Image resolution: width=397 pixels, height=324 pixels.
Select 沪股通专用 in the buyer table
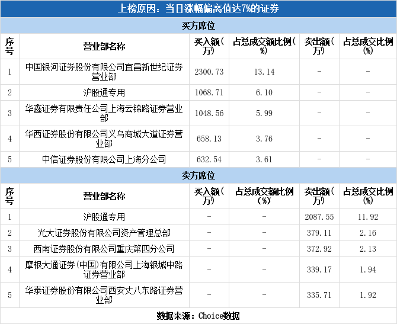click(104, 92)
